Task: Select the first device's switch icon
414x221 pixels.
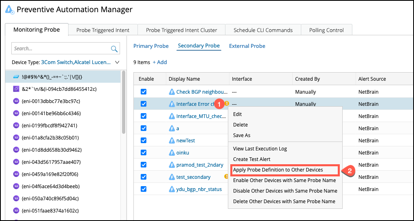Action: coord(16,77)
